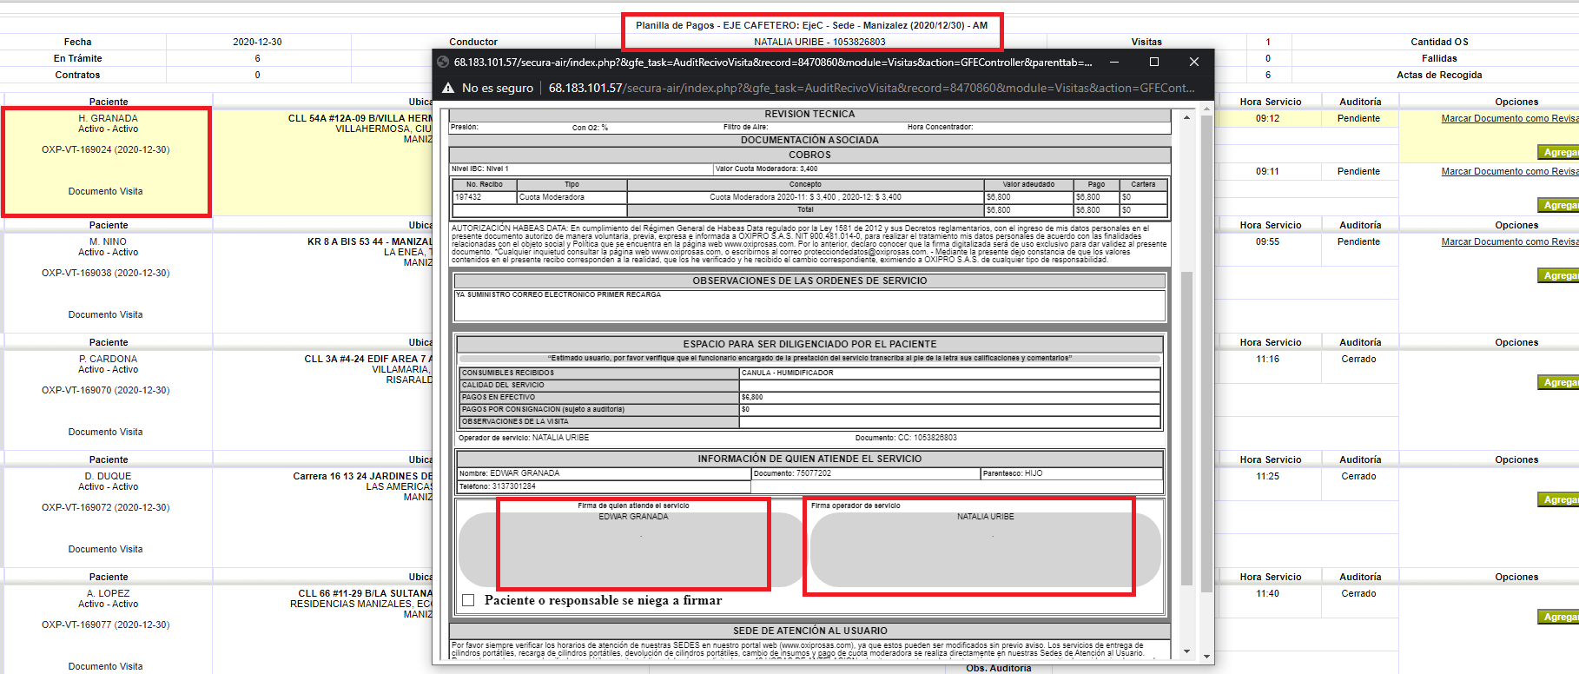Click the 'CANULA - HUMIDIFICADOR' cell
The height and width of the screenshot is (674, 1579).
[950, 373]
